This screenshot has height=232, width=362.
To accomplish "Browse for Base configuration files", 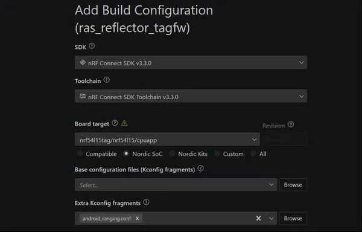I will tap(293, 185).
